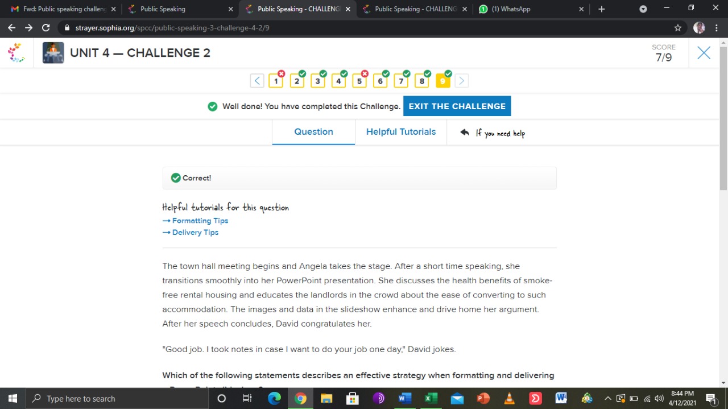The height and width of the screenshot is (409, 728).
Task: Open PowerPoint from the taskbar
Action: coord(483,398)
